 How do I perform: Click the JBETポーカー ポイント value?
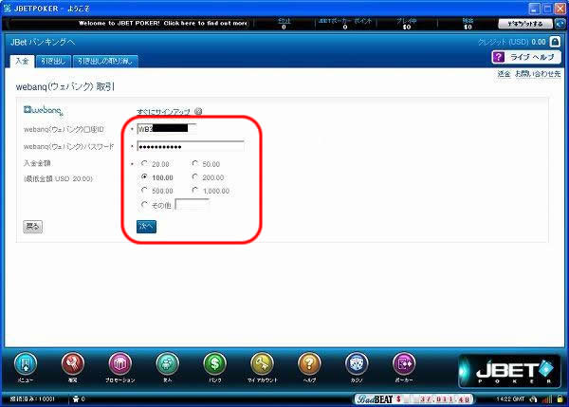[345, 28]
